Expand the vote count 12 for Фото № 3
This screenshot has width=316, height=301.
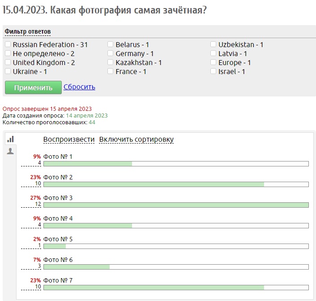[x=38, y=205]
